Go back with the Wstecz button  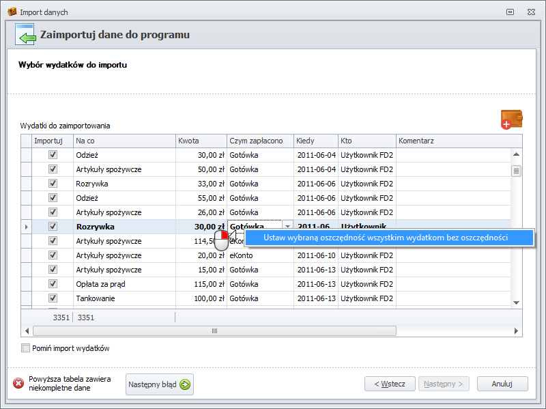(x=390, y=384)
